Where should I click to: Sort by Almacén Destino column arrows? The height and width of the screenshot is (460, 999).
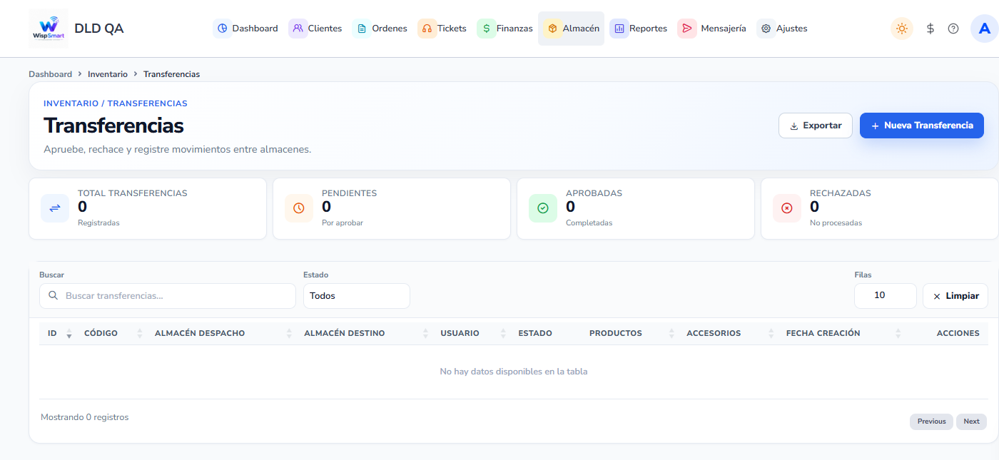pos(425,334)
